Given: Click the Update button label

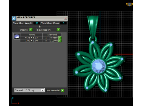Looking at the screenshot, I should click(x=24, y=30).
